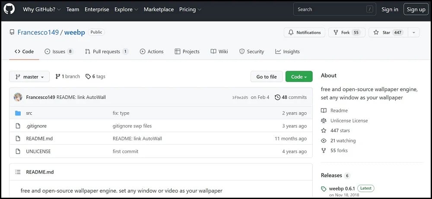Click the branch icon next to 1 branch
The width and height of the screenshot is (432, 199).
tap(57, 76)
